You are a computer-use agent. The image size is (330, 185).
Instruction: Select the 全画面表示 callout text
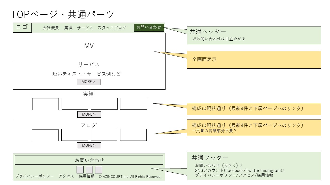click(x=204, y=59)
